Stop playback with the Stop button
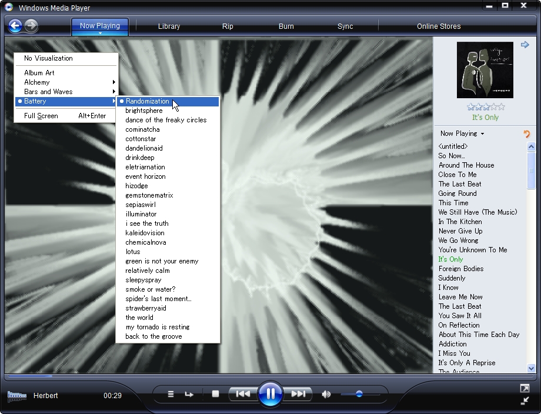The image size is (541, 414). click(x=215, y=394)
